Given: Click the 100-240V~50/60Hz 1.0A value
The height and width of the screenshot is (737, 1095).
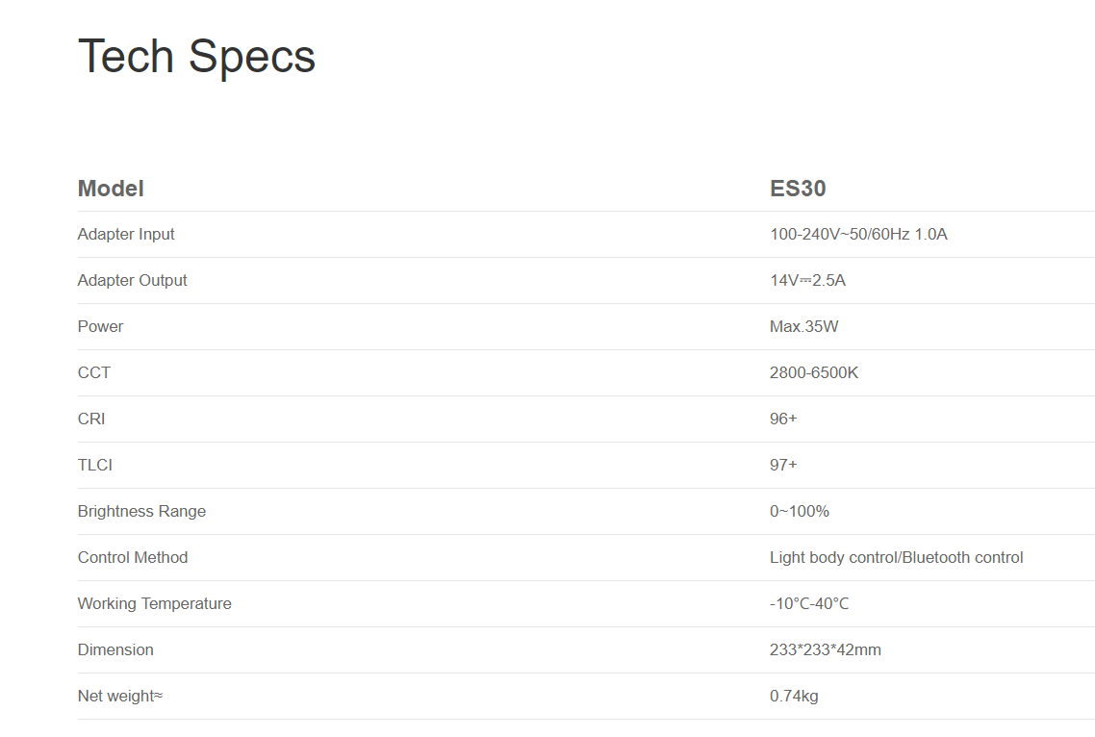Looking at the screenshot, I should 858,234.
